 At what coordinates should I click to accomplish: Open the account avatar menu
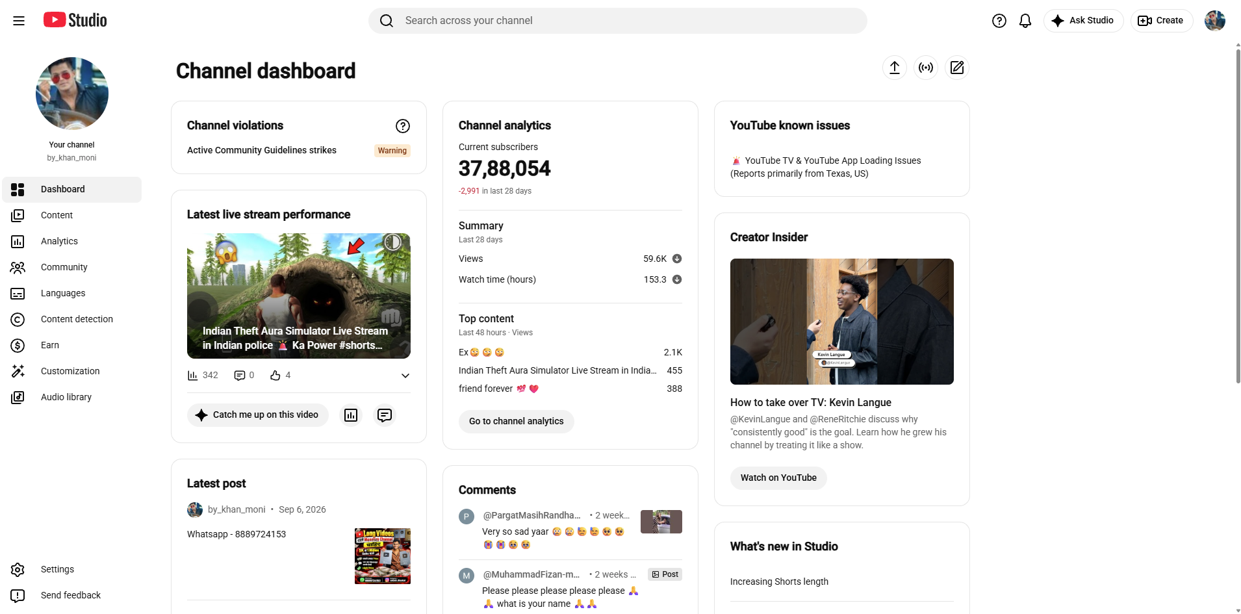coord(1215,21)
